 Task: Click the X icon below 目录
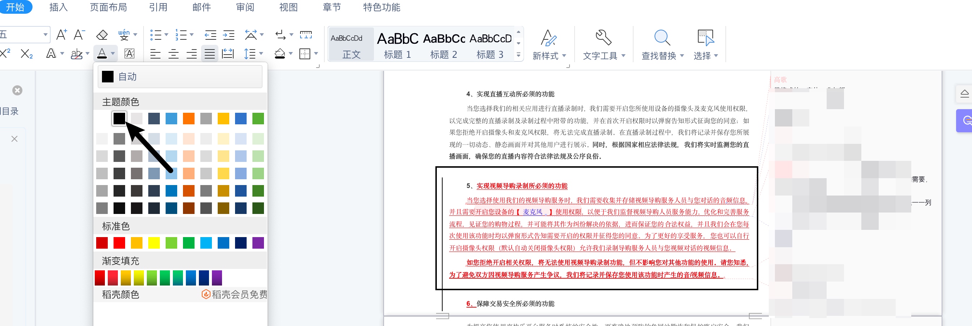coord(14,139)
